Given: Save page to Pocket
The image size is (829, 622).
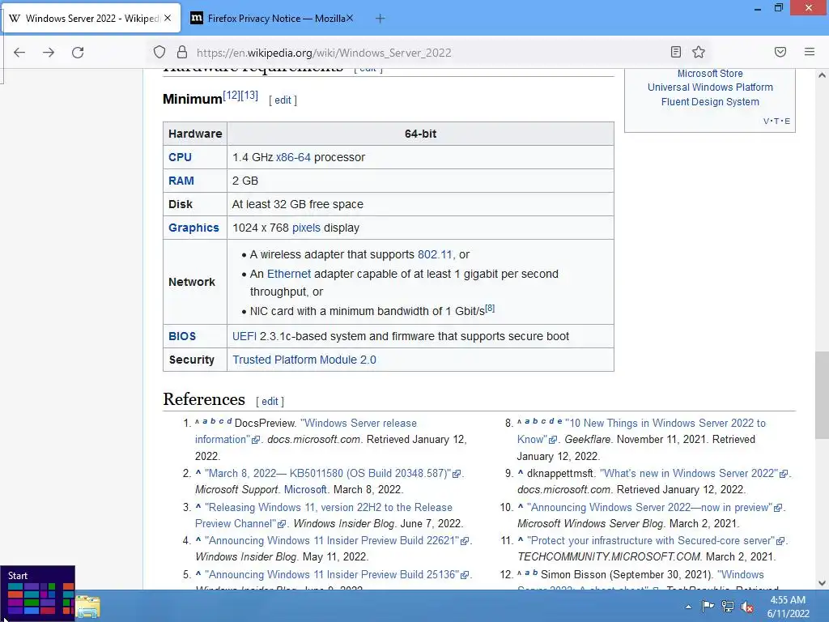Looking at the screenshot, I should 780,52.
